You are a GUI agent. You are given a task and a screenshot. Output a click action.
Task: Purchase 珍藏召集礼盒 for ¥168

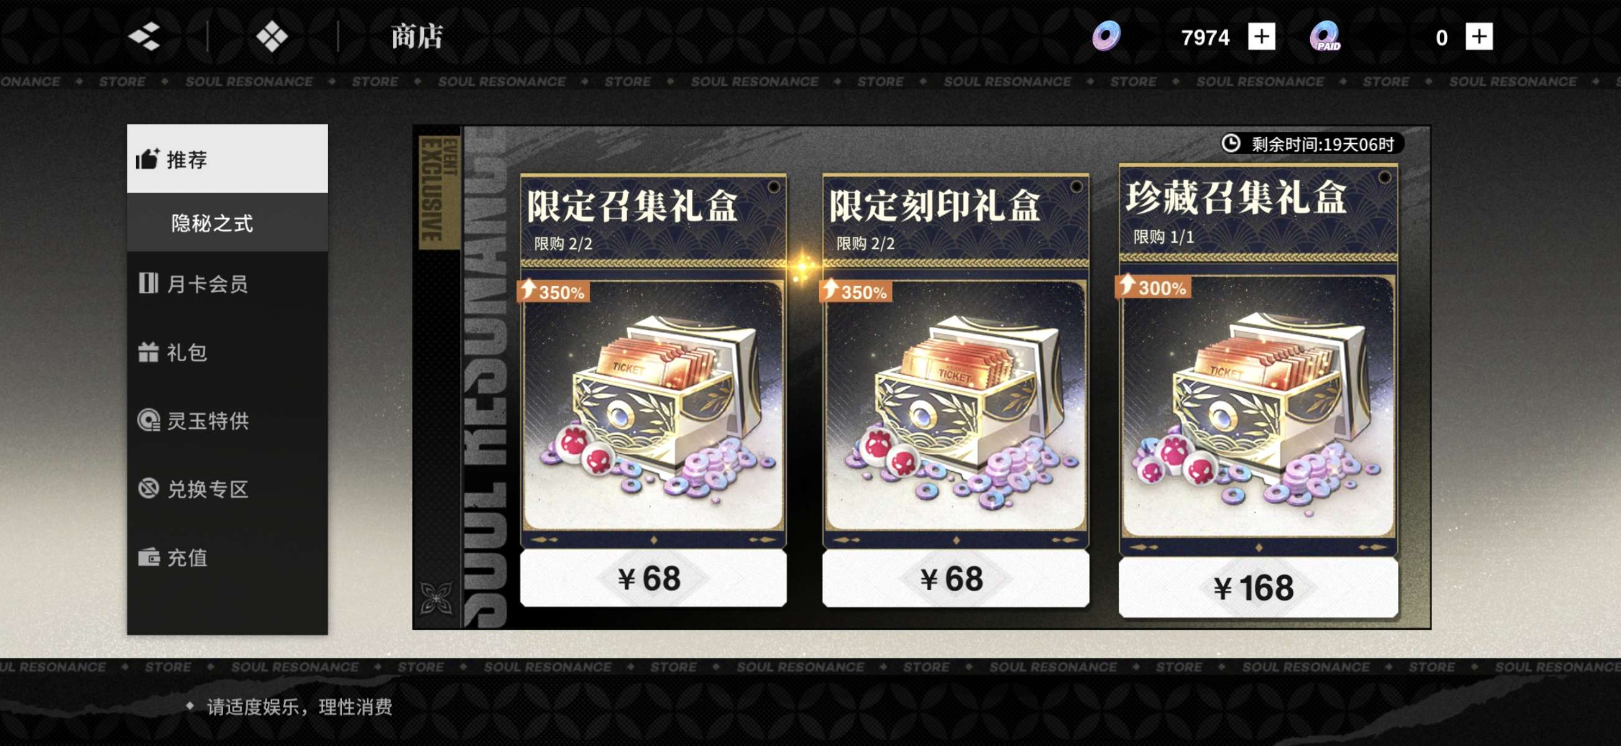1257,587
